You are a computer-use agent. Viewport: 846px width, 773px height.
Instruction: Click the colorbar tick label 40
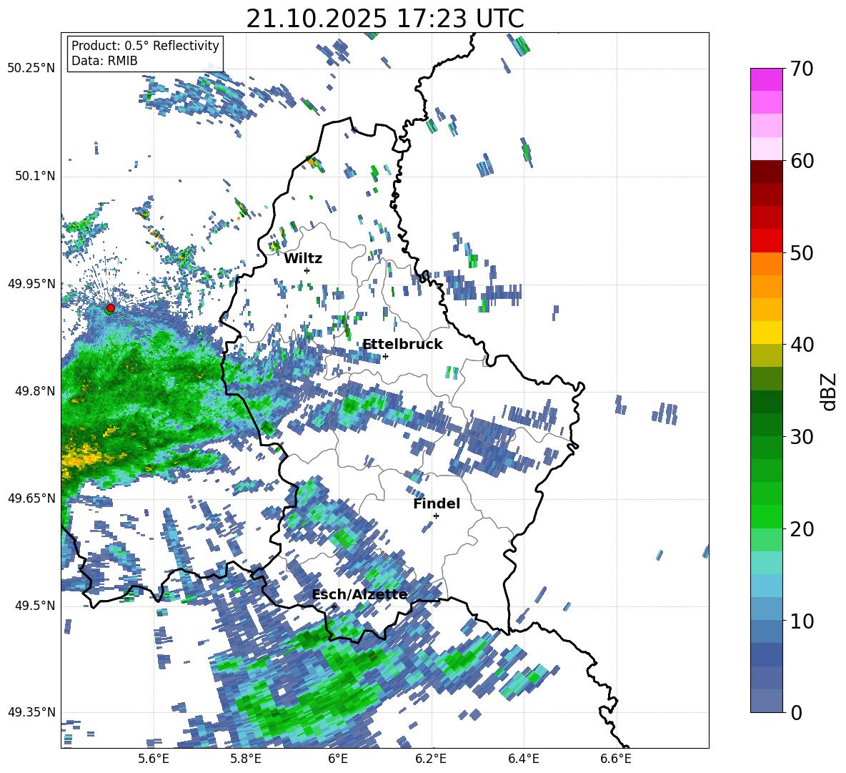pyautogui.click(x=802, y=345)
